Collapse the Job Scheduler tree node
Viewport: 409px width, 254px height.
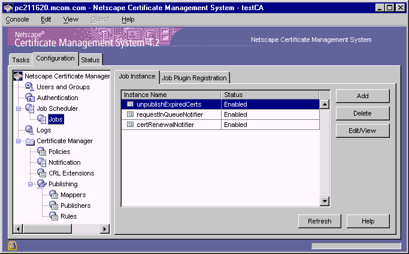(18, 108)
